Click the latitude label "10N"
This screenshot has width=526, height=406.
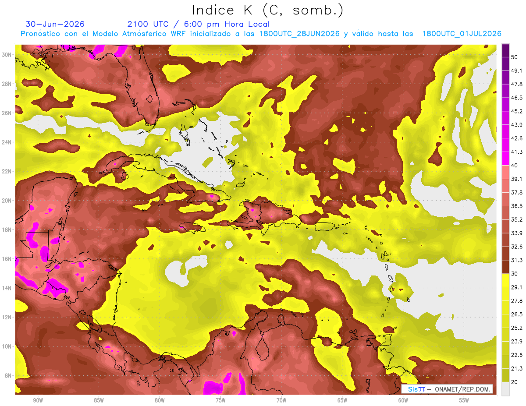pos(7,346)
